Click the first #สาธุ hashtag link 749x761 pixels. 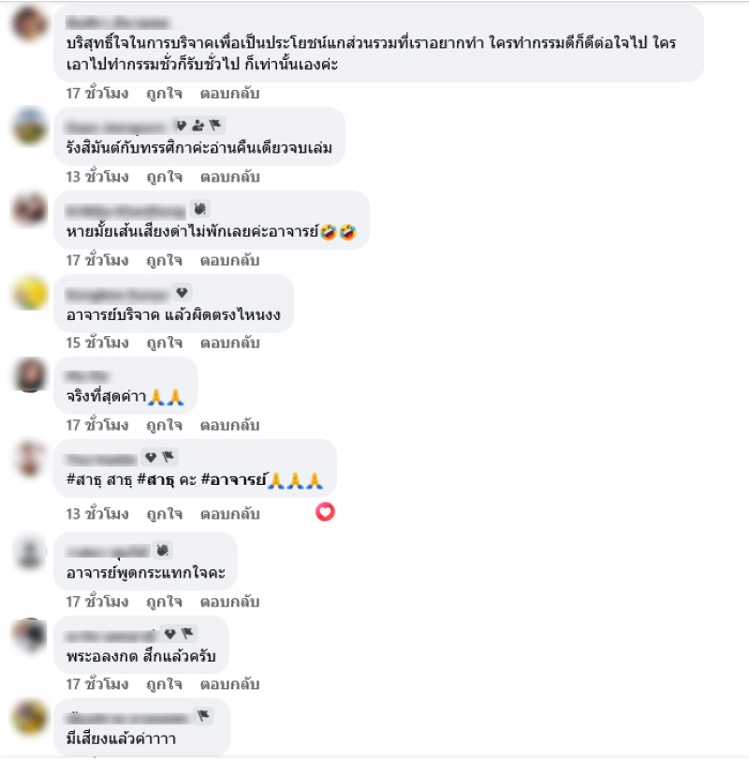point(84,480)
